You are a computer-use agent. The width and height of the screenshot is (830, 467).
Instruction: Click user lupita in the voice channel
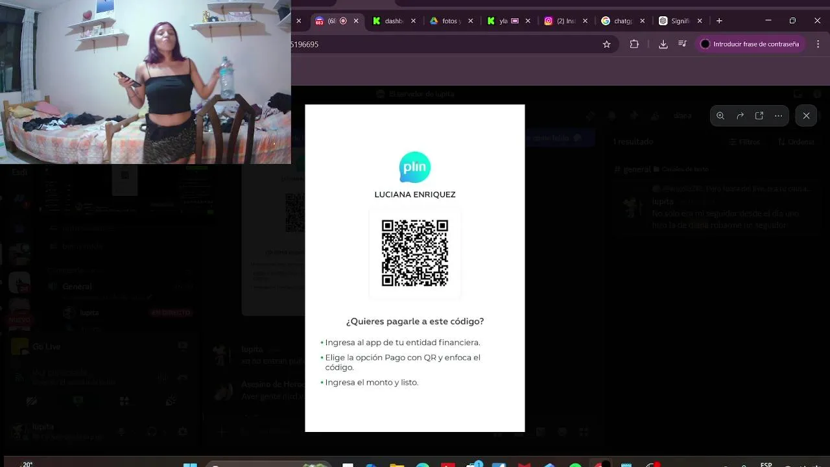(89, 313)
